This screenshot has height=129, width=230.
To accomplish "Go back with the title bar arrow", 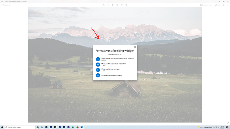I will coord(2,1).
